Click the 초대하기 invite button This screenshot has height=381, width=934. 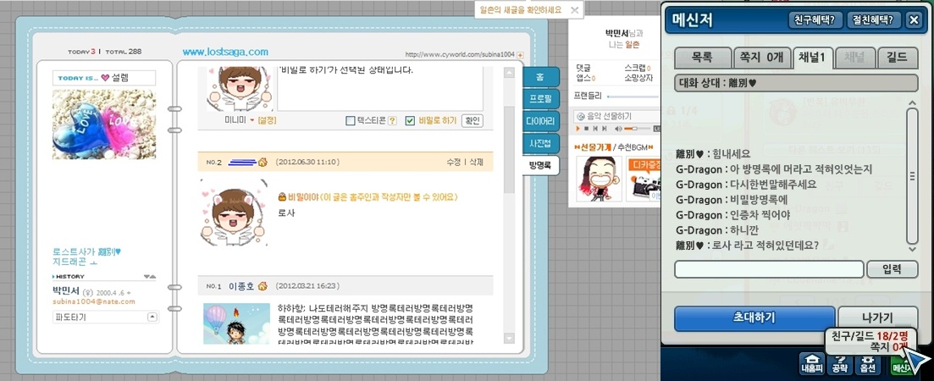754,318
